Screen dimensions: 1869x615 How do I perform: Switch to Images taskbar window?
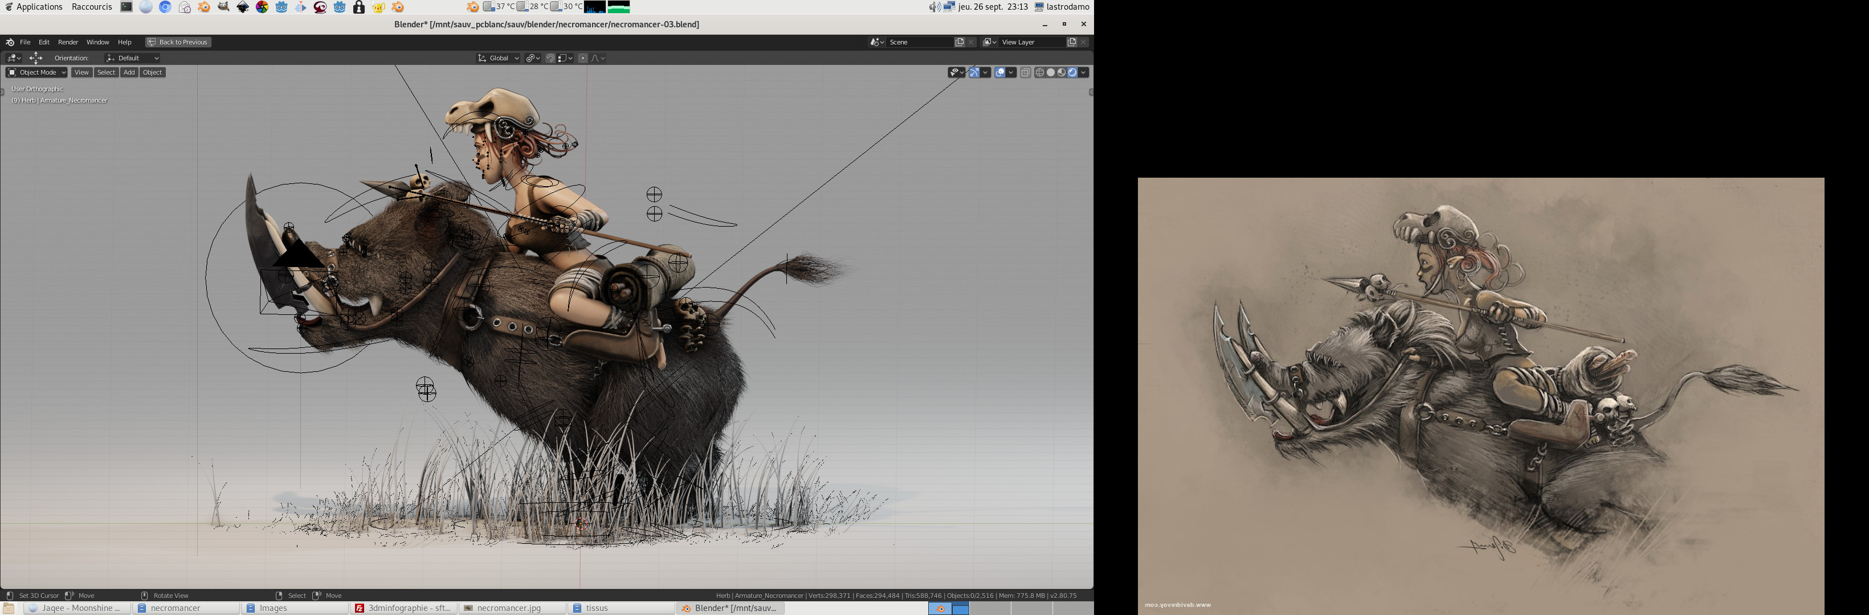click(x=295, y=609)
